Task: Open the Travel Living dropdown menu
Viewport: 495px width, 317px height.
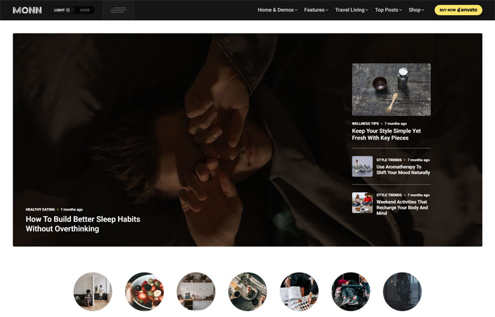Action: (x=351, y=10)
